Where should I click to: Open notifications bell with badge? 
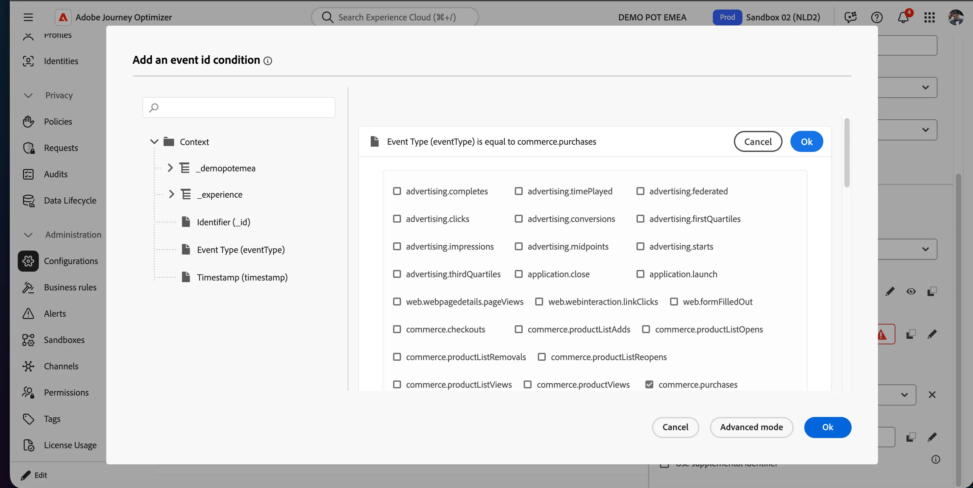click(x=903, y=17)
